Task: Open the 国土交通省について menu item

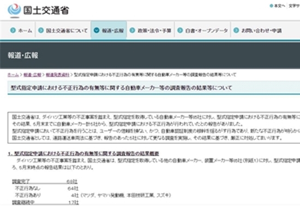Action: pyautogui.click(x=63, y=30)
